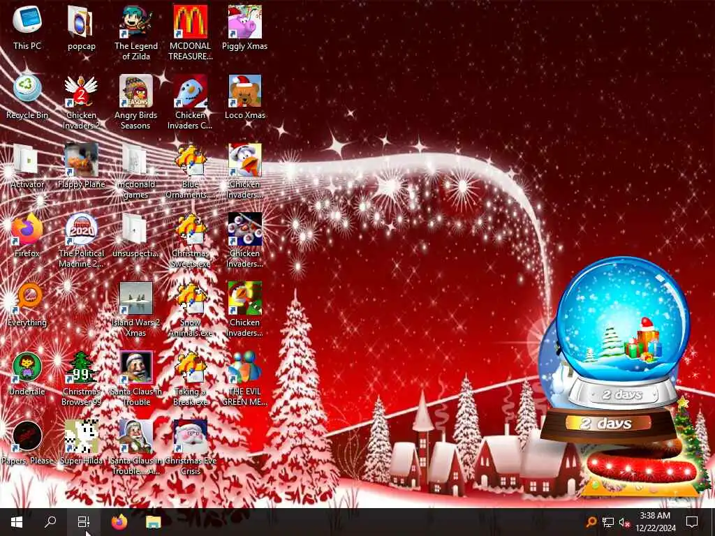The image size is (715, 536).
Task: Select the Firefox desktop shortcut
Action: (x=27, y=236)
